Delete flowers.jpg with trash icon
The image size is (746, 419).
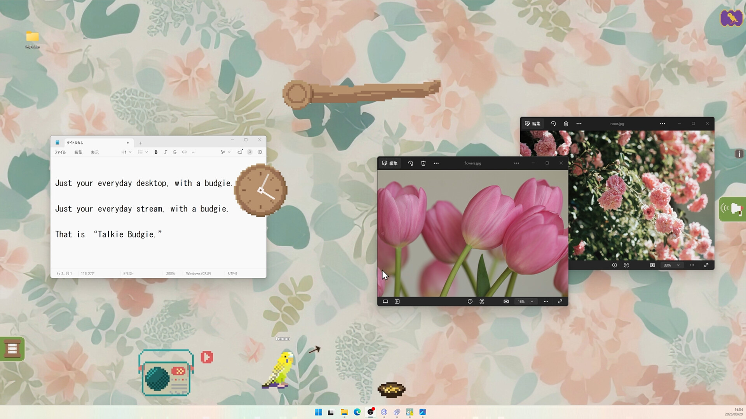[424, 163]
